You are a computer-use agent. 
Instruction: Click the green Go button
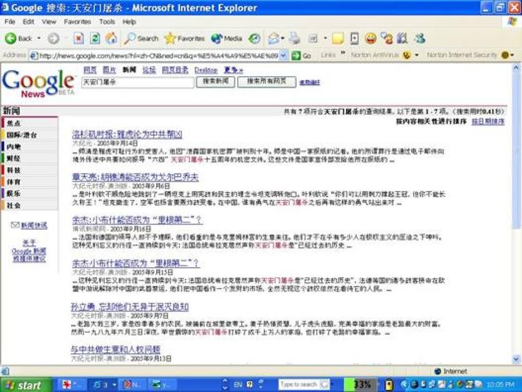point(301,55)
